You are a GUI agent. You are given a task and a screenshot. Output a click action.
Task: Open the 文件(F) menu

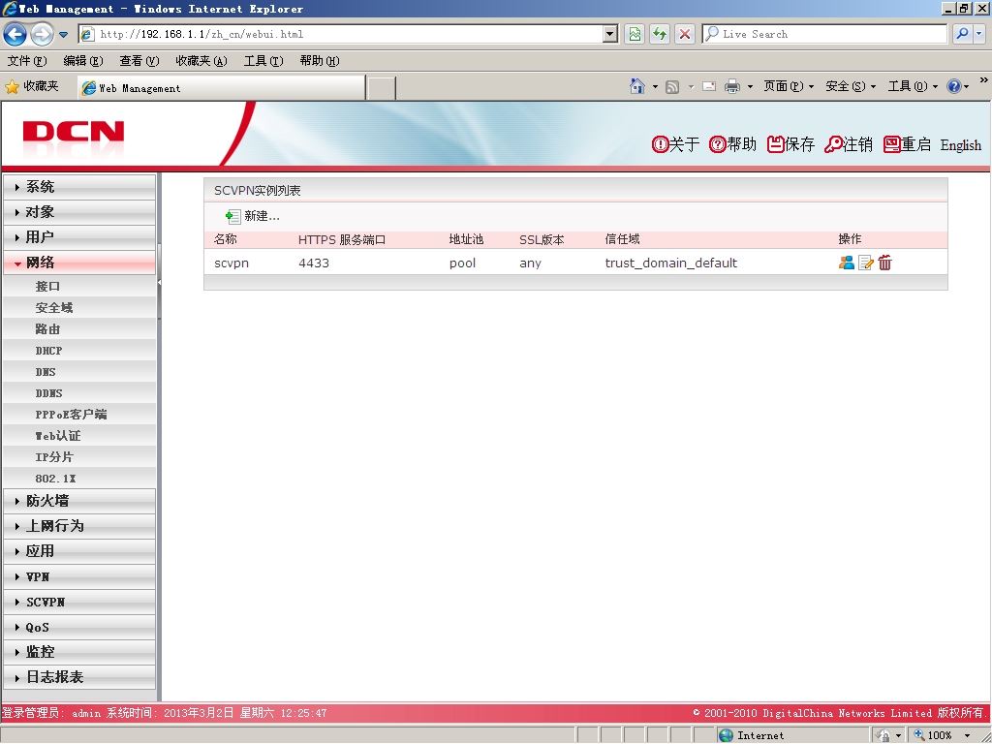point(27,61)
